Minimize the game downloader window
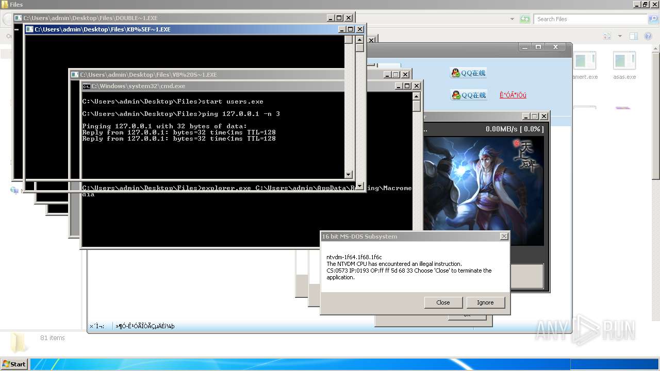Screen dimensions: 660x371 526,116
